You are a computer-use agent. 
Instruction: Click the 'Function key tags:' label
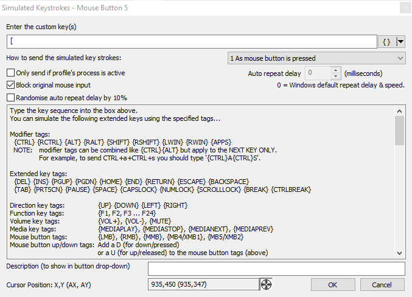pos(37,213)
